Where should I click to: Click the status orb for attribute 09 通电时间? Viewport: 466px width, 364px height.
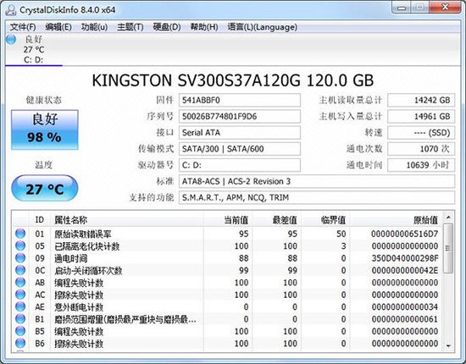pyautogui.click(x=20, y=258)
